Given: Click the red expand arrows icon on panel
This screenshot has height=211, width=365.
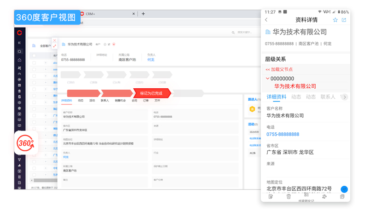Looking at the screenshot, I should [55, 46].
